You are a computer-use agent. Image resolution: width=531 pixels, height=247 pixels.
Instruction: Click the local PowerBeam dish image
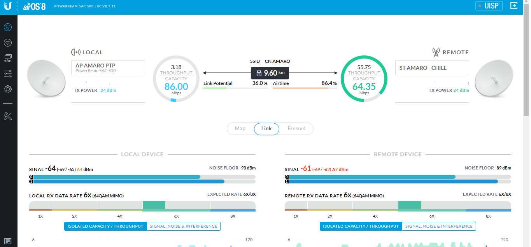(46, 79)
